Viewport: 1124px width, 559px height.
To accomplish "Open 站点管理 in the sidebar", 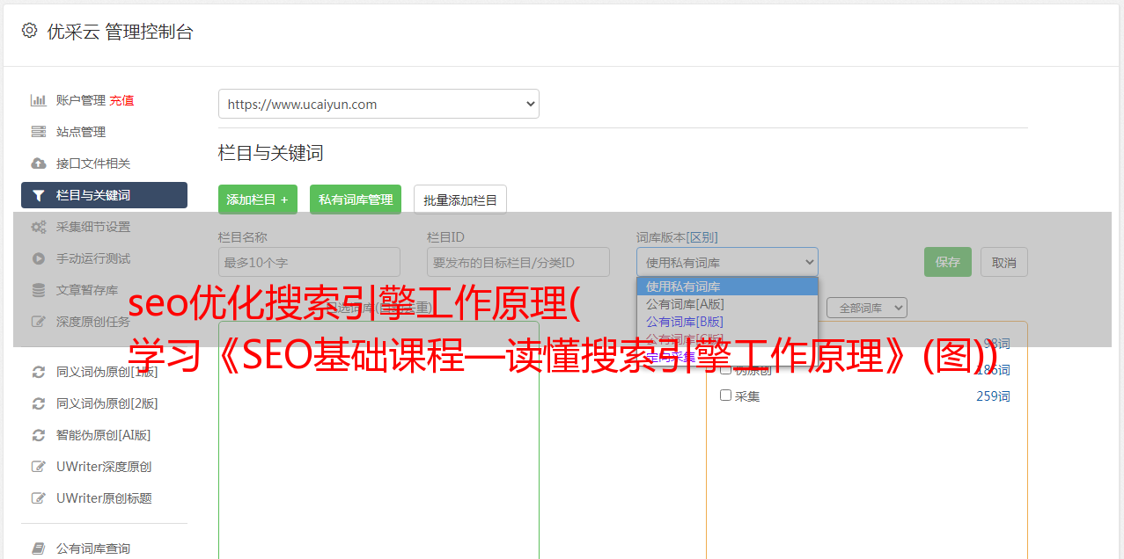I will pos(81,132).
